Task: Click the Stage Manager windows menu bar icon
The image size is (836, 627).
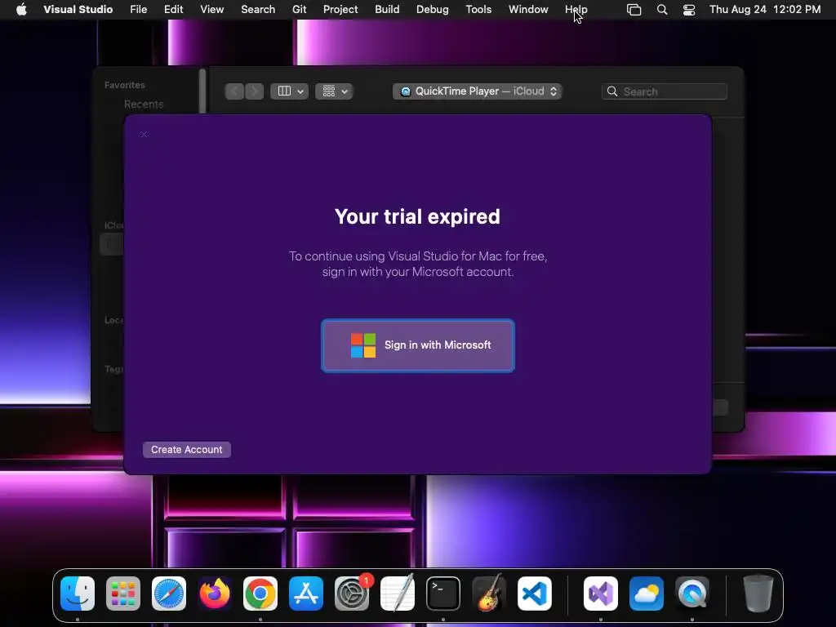Action: click(x=634, y=10)
